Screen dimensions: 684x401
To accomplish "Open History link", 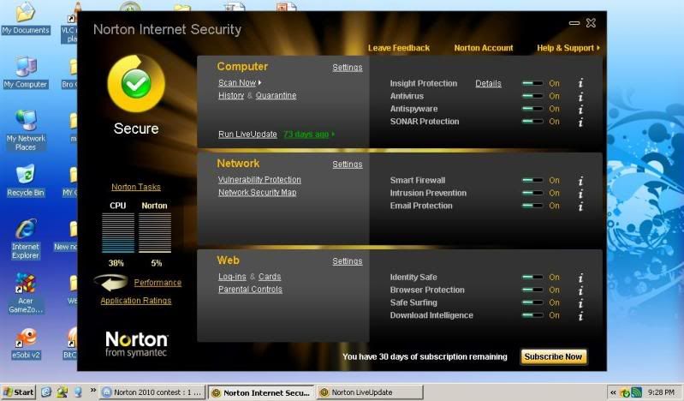I will point(231,95).
